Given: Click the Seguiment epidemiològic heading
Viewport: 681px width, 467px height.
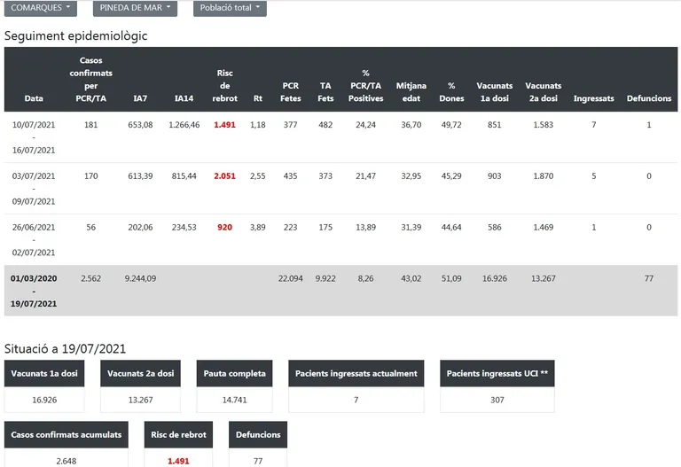Looking at the screenshot, I should coord(75,35).
